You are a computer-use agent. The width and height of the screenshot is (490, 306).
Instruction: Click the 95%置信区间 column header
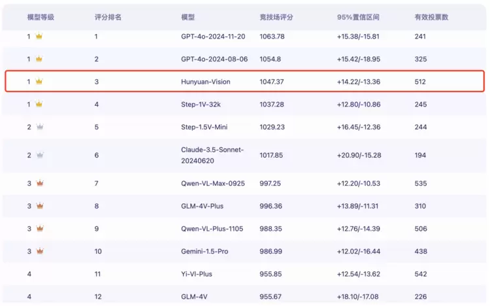point(358,16)
